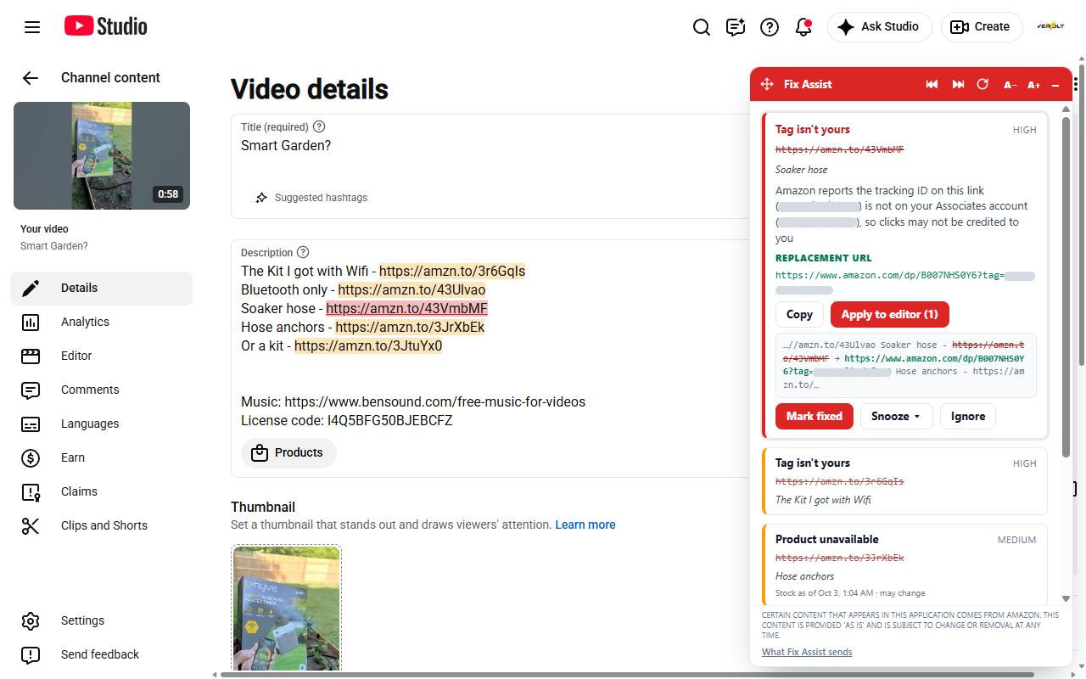Open the help question-mark icon in header

[x=770, y=27]
